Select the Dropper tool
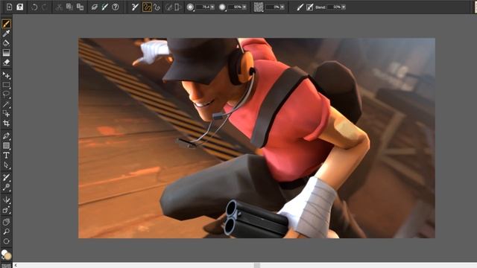This screenshot has width=477, height=268. (6, 33)
